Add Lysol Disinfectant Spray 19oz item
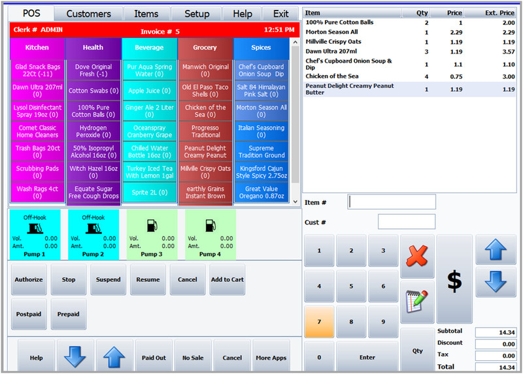Screen dimensions: 523x374 (x=37, y=111)
